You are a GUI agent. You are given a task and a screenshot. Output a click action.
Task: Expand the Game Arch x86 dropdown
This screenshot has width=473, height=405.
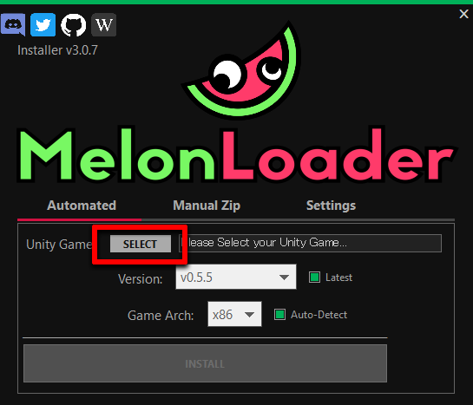pos(234,314)
